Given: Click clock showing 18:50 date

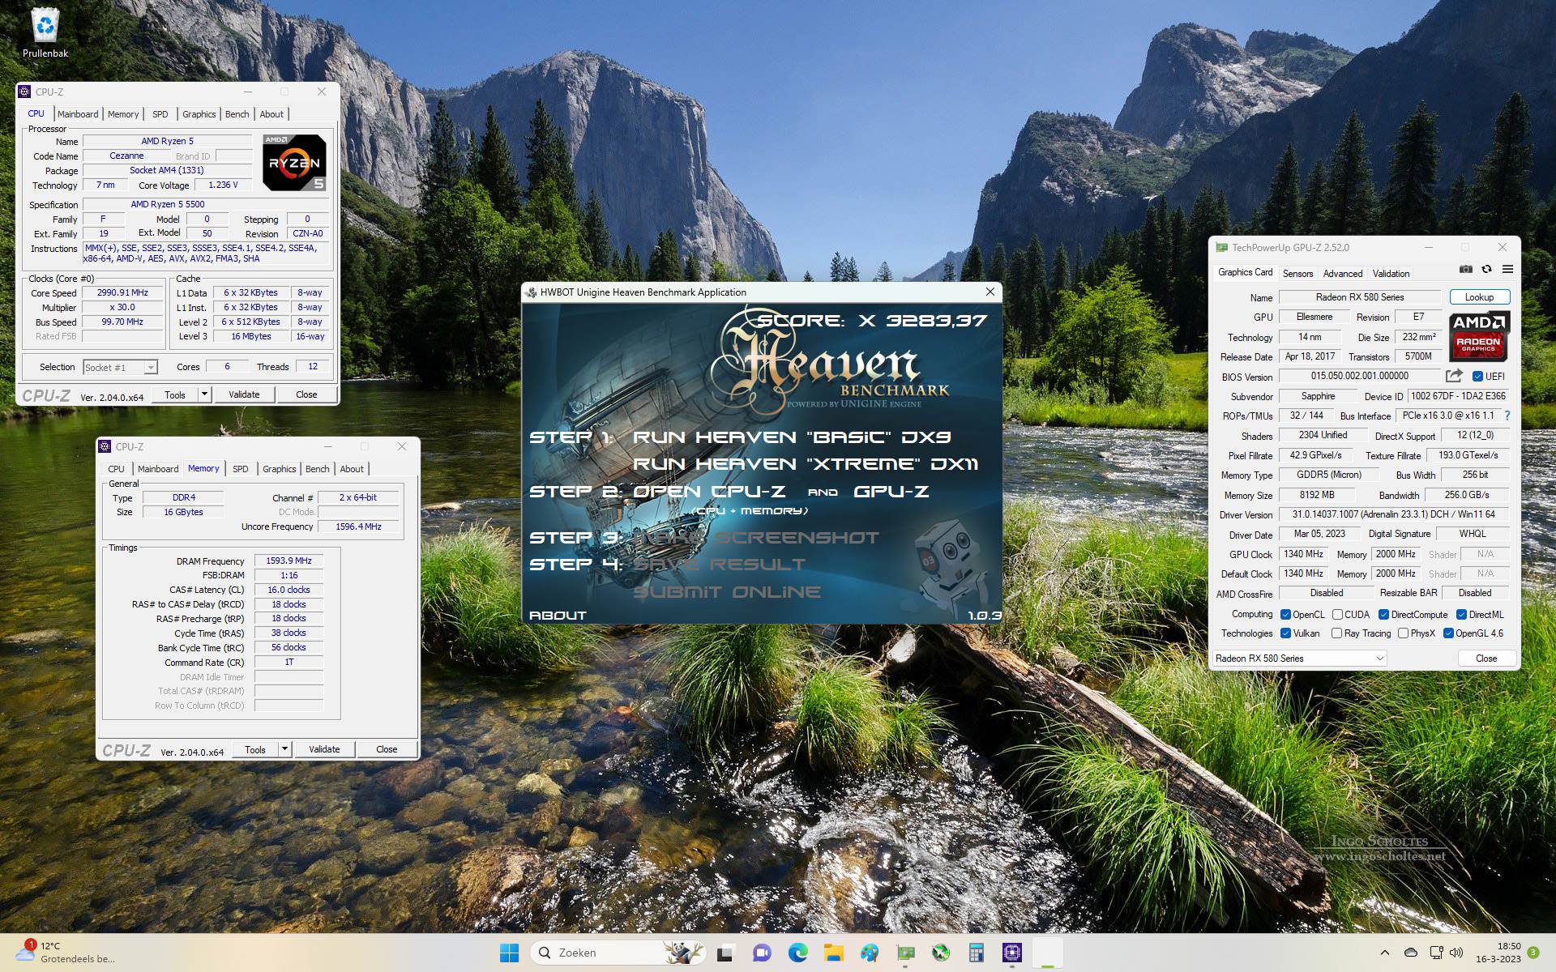Looking at the screenshot, I should (1498, 953).
